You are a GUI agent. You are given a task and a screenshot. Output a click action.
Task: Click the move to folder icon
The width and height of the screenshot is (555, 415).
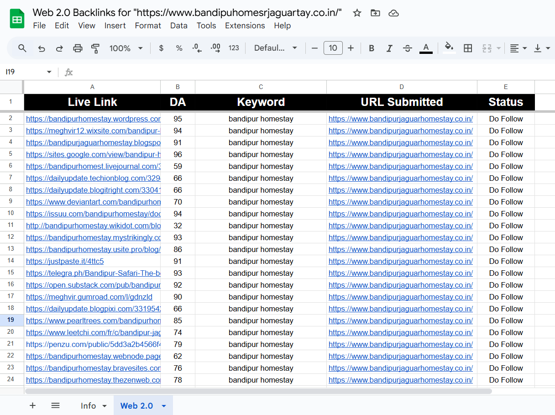click(375, 13)
